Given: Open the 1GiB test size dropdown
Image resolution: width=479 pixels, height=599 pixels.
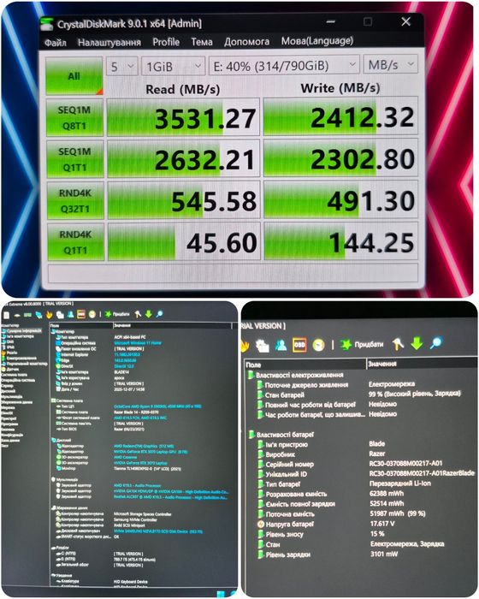Looking at the screenshot, I should pyautogui.click(x=173, y=67).
